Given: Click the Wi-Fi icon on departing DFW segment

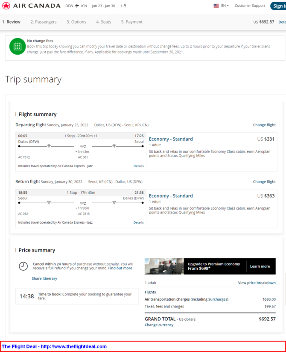Looking at the screenshot, I should coord(49,146).
